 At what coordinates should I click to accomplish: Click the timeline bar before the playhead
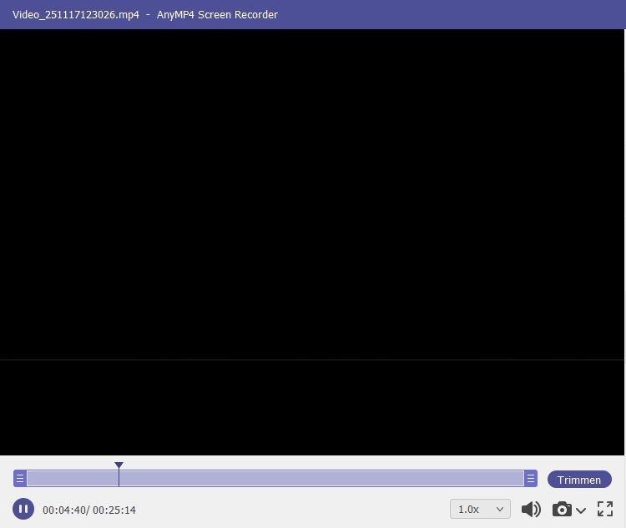point(71,479)
